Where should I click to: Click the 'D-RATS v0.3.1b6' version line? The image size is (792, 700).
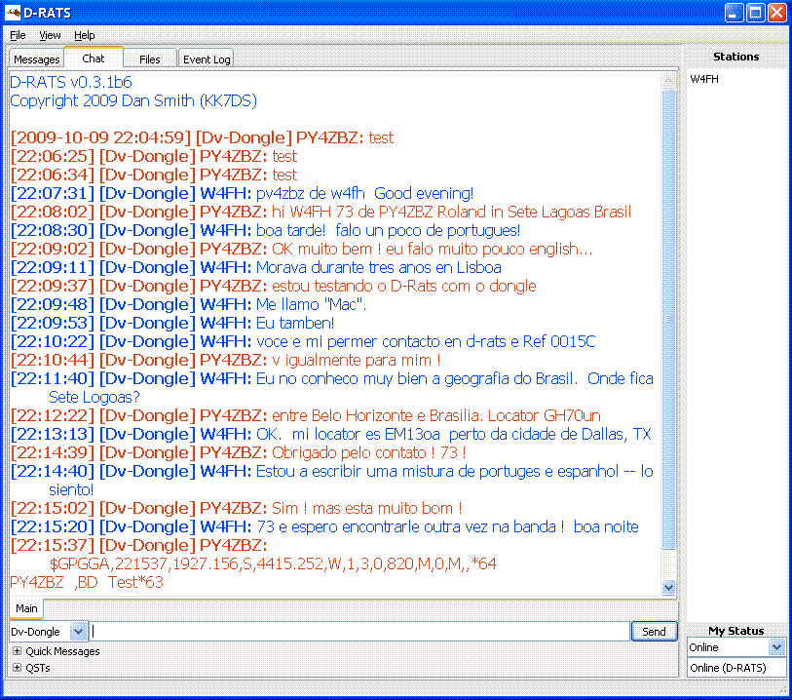pos(71,82)
